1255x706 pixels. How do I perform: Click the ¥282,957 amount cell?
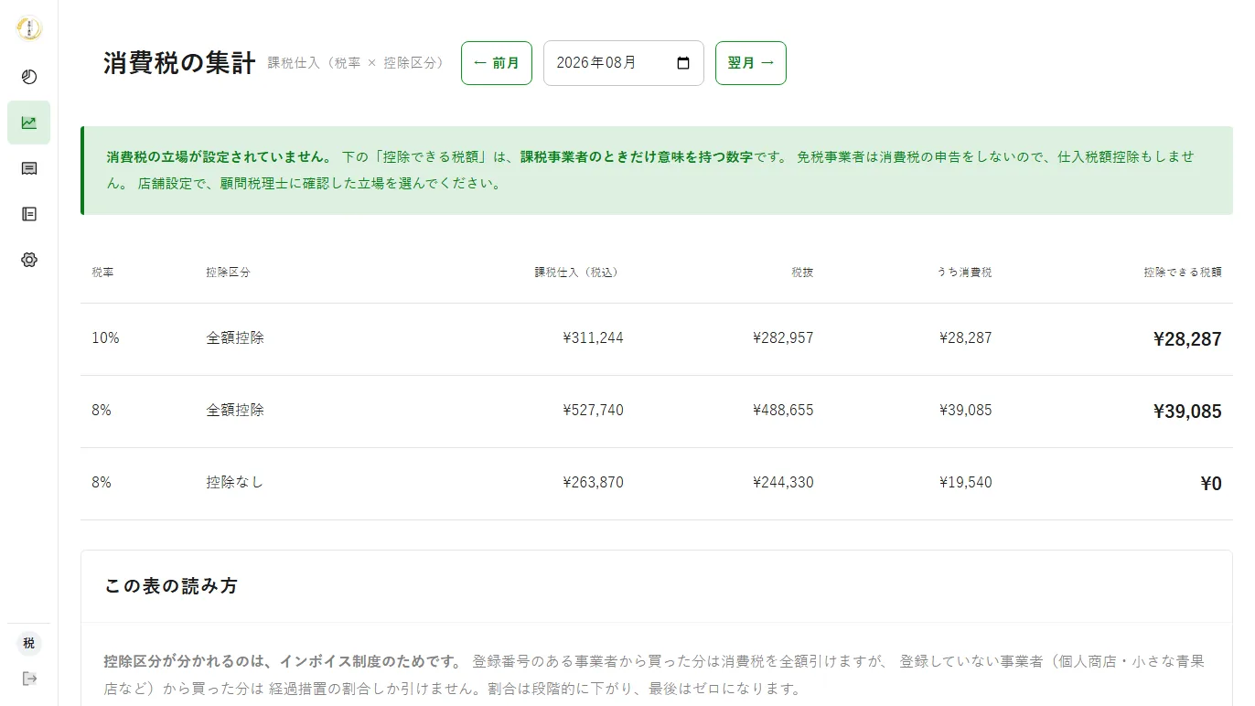[783, 337]
